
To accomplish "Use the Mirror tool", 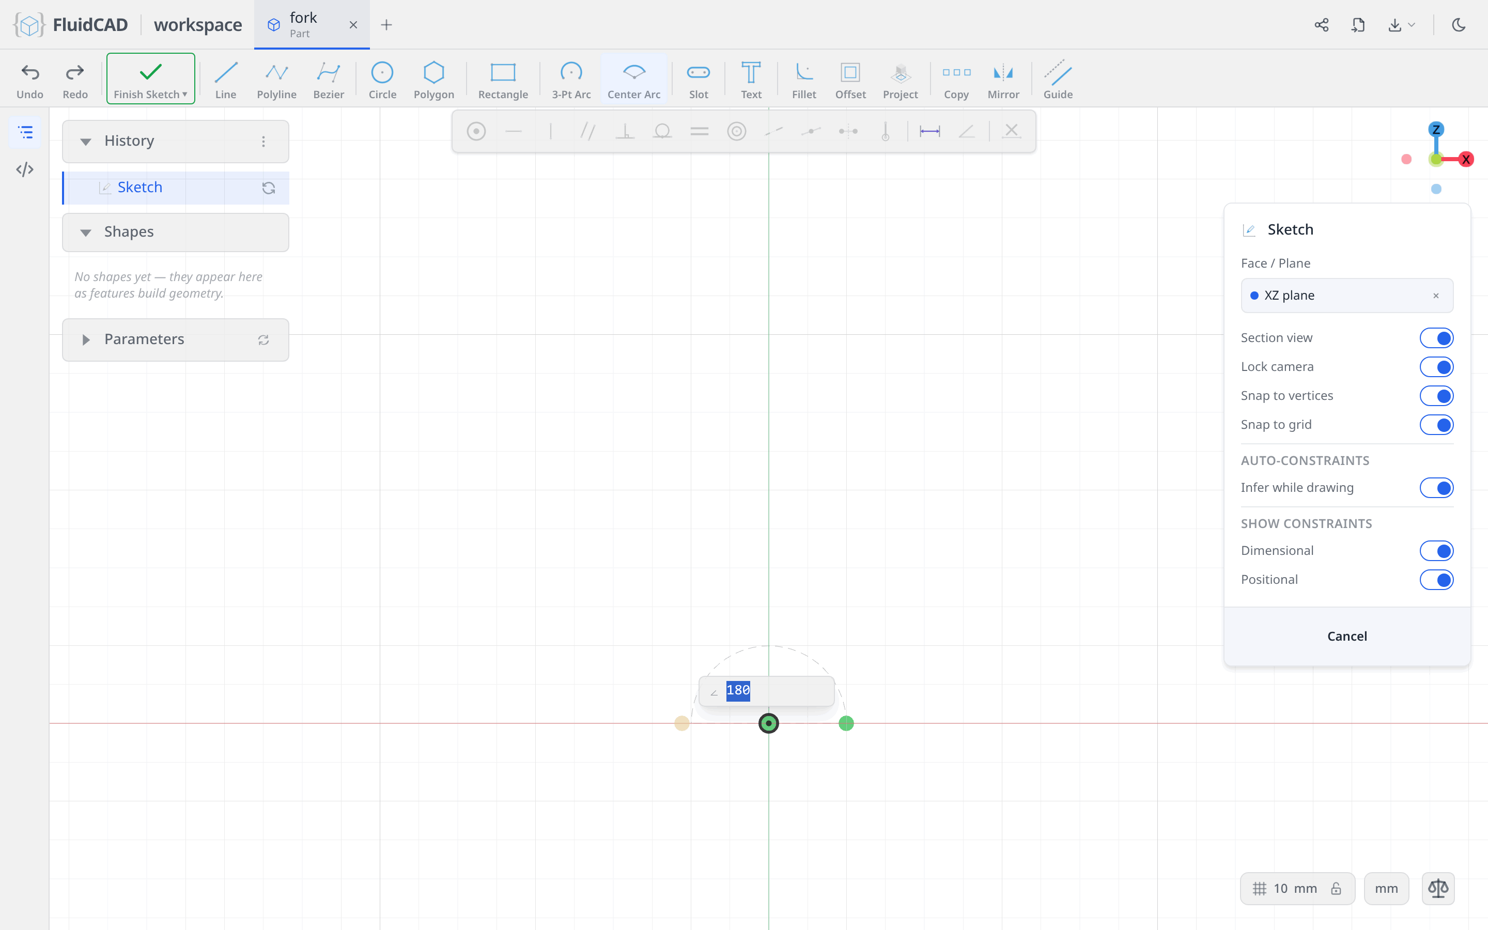I will click(1003, 80).
